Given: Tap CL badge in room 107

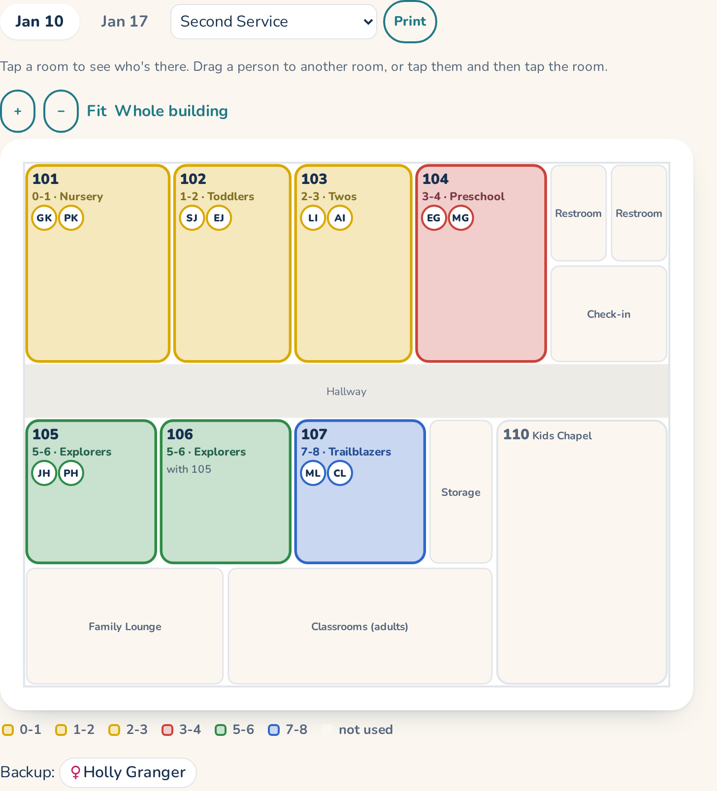Looking at the screenshot, I should (340, 473).
